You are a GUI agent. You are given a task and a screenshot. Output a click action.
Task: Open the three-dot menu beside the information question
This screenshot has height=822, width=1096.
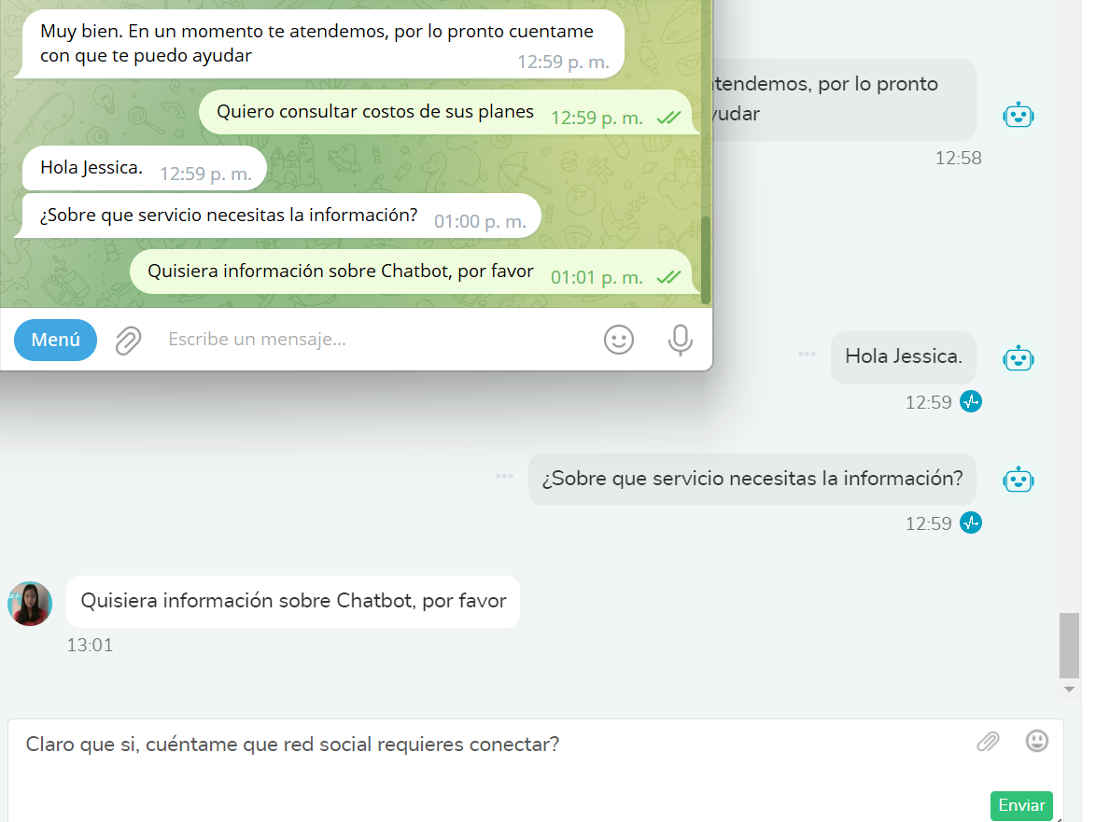[504, 475]
